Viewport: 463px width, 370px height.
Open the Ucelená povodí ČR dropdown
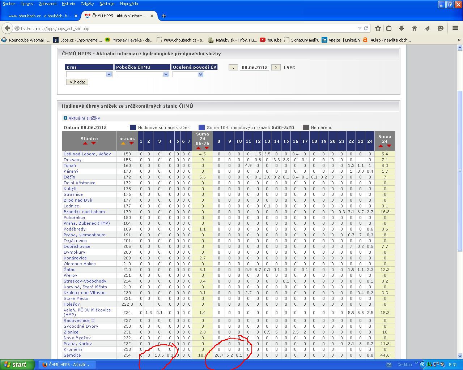(x=188, y=74)
